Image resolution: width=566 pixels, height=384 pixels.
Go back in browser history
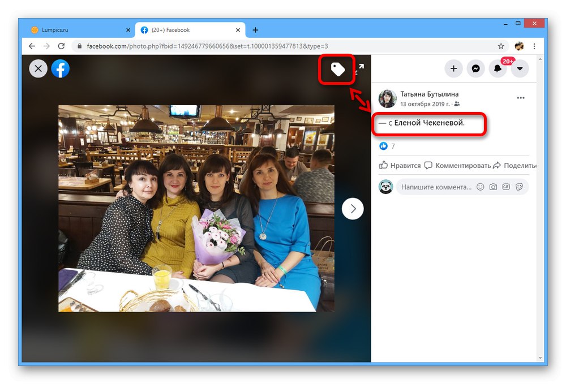tap(32, 46)
